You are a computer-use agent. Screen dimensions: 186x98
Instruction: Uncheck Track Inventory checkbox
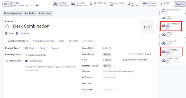pos(26,61)
